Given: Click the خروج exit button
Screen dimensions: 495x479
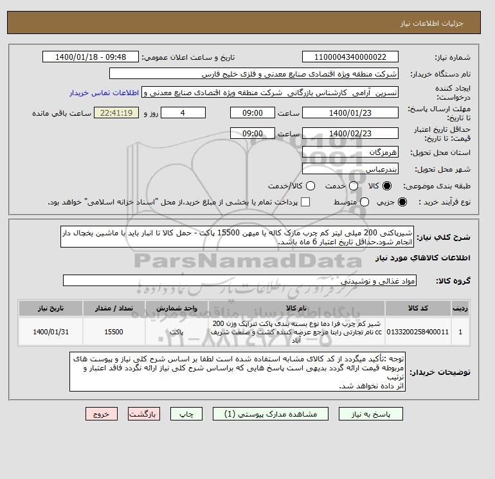Looking at the screenshot, I should [102, 414].
